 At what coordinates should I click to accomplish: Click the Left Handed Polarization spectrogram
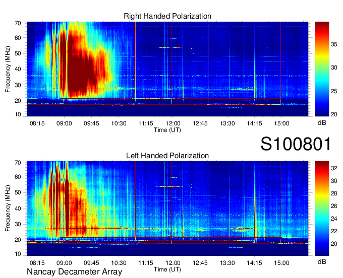pos(167,208)
